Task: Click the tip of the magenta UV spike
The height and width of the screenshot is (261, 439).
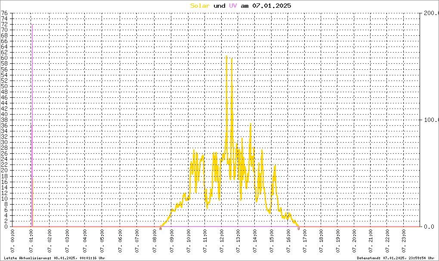Action: [x=31, y=25]
